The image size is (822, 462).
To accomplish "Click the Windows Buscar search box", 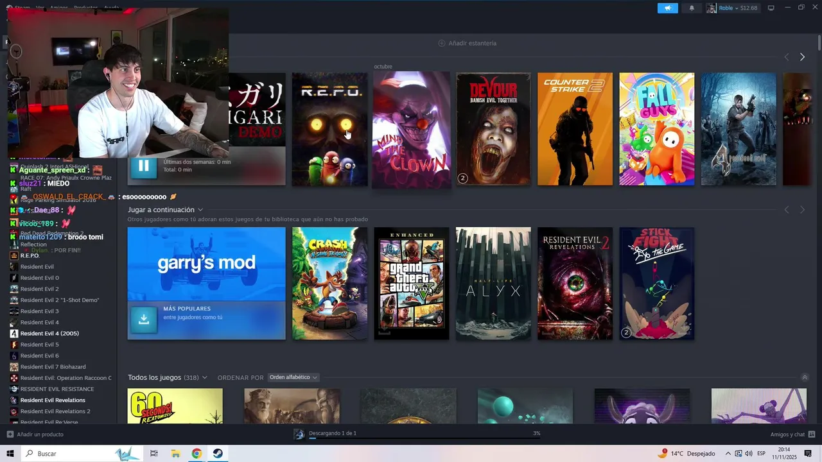I will point(82,454).
